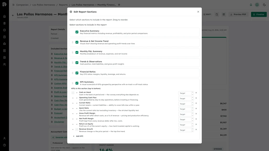Move Current Ratio KPI up
Image resolution: width=269 pixels, height=151 pixels.
click(x=73, y=103)
